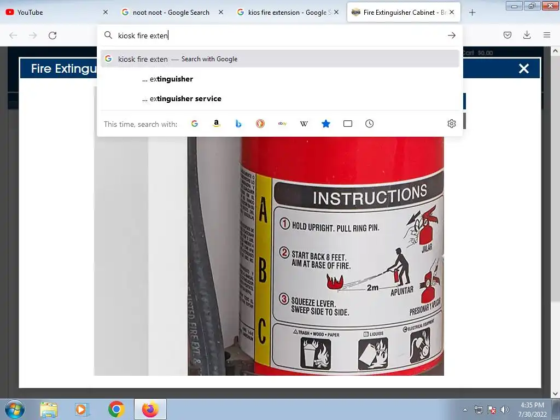560x420 pixels.
Task: Show hidden system tray icons
Action: pos(465,410)
